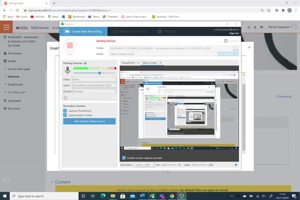Uncheck Capture Main Screen option
The height and width of the screenshot is (200, 300).
65,115
